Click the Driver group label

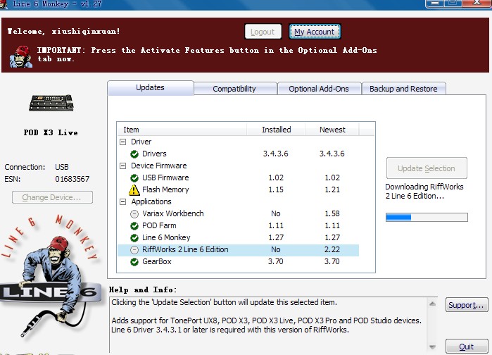pos(141,142)
